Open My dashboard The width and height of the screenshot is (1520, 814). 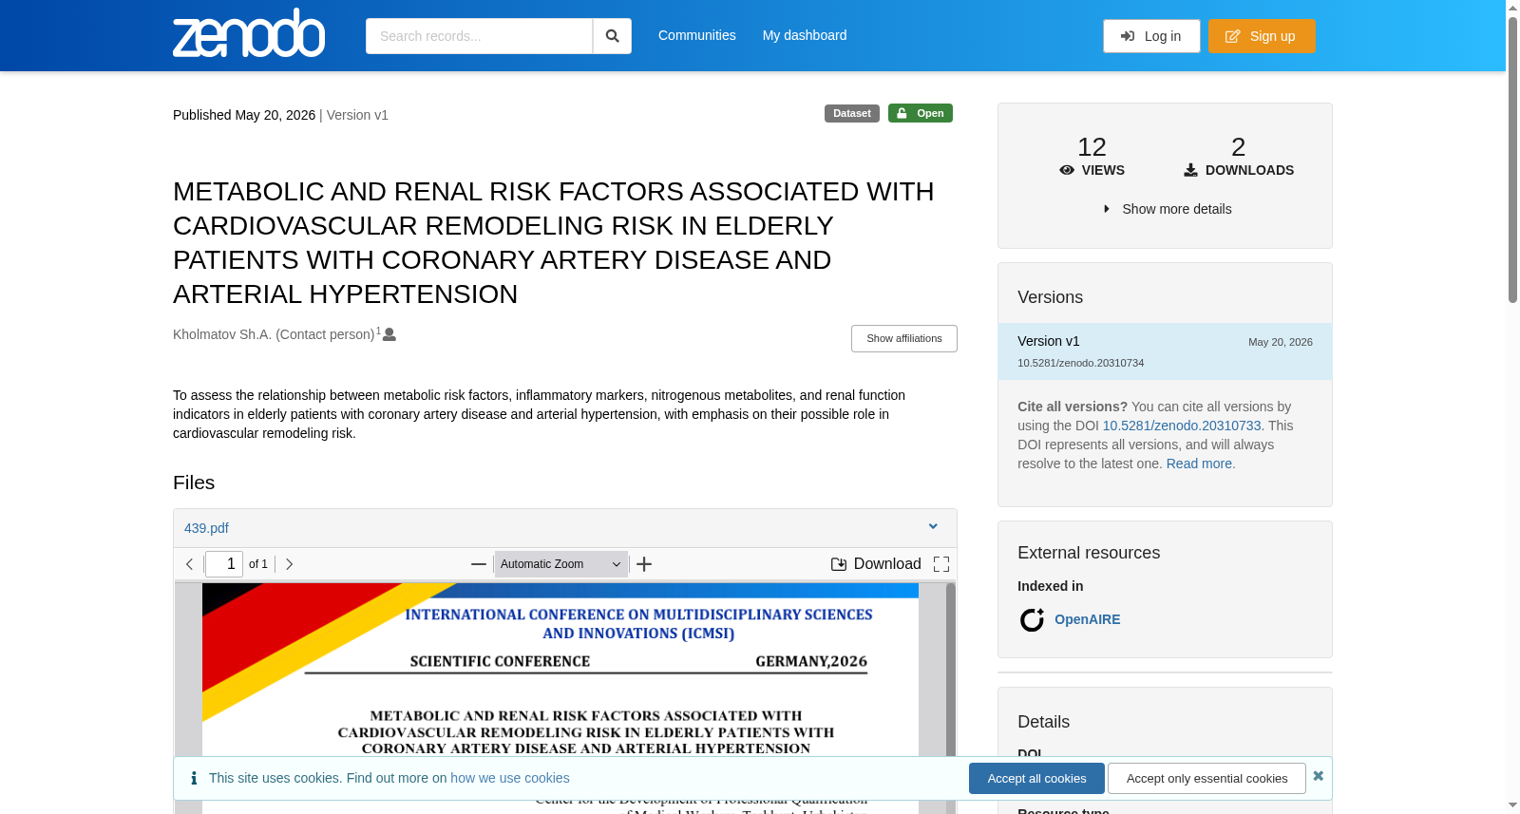(x=805, y=35)
